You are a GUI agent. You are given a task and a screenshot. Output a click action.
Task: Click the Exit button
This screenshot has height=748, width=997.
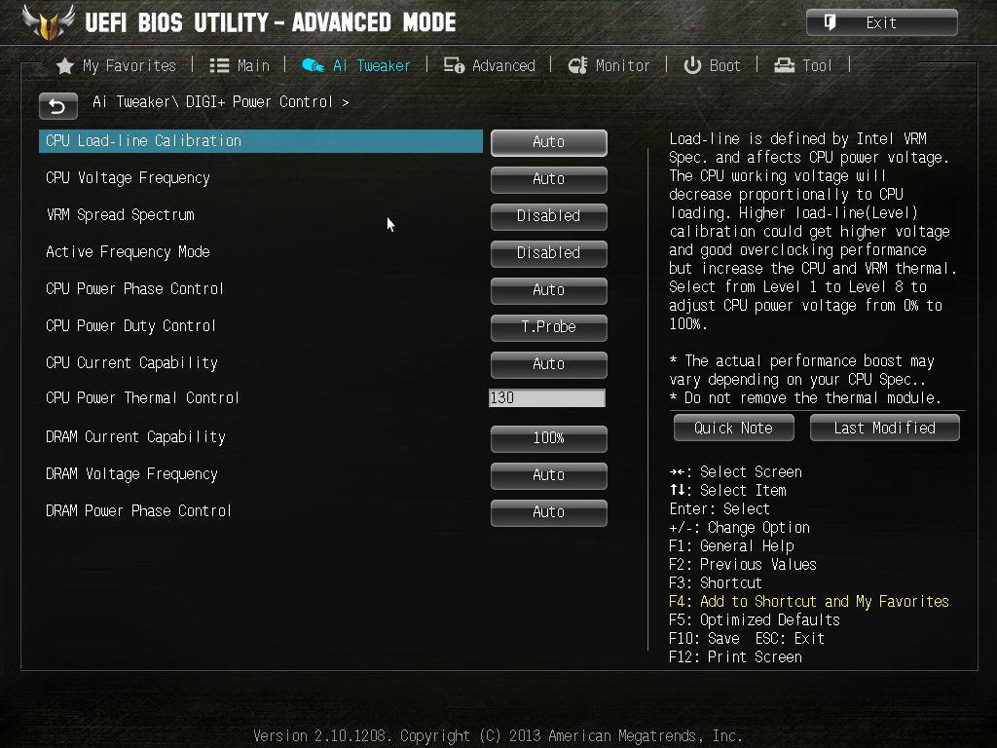pyautogui.click(x=881, y=23)
